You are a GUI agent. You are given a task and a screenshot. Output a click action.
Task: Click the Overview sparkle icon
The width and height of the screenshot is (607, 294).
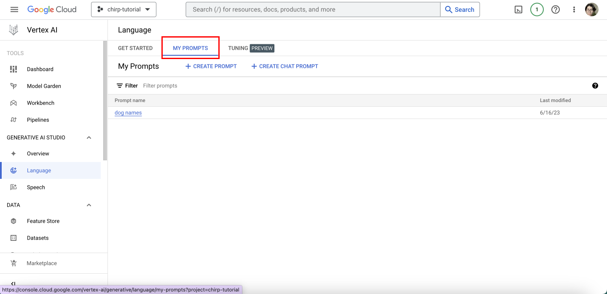[x=13, y=154]
